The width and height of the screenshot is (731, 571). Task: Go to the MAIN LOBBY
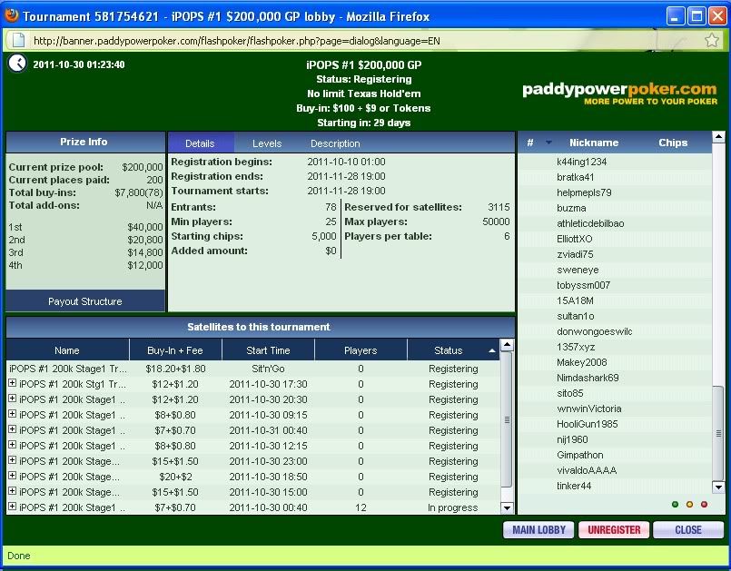coord(538,530)
